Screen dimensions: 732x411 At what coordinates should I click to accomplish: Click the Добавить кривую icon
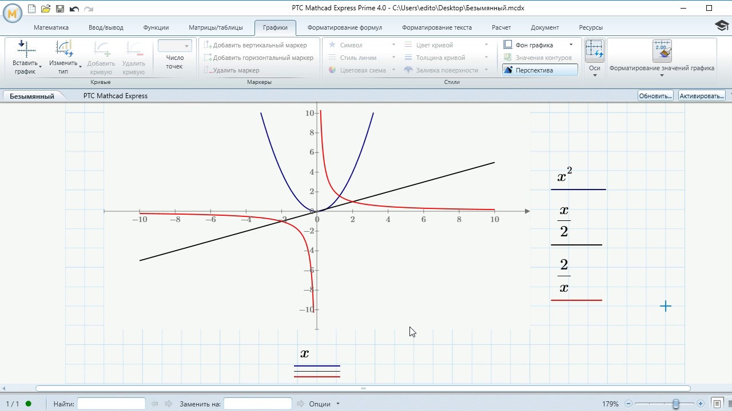(x=102, y=49)
